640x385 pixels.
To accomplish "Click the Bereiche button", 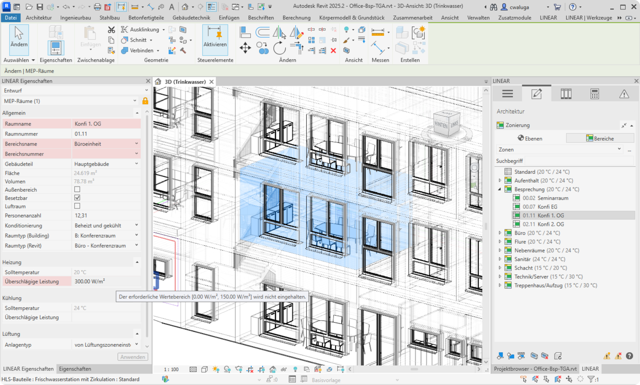I will pyautogui.click(x=600, y=139).
